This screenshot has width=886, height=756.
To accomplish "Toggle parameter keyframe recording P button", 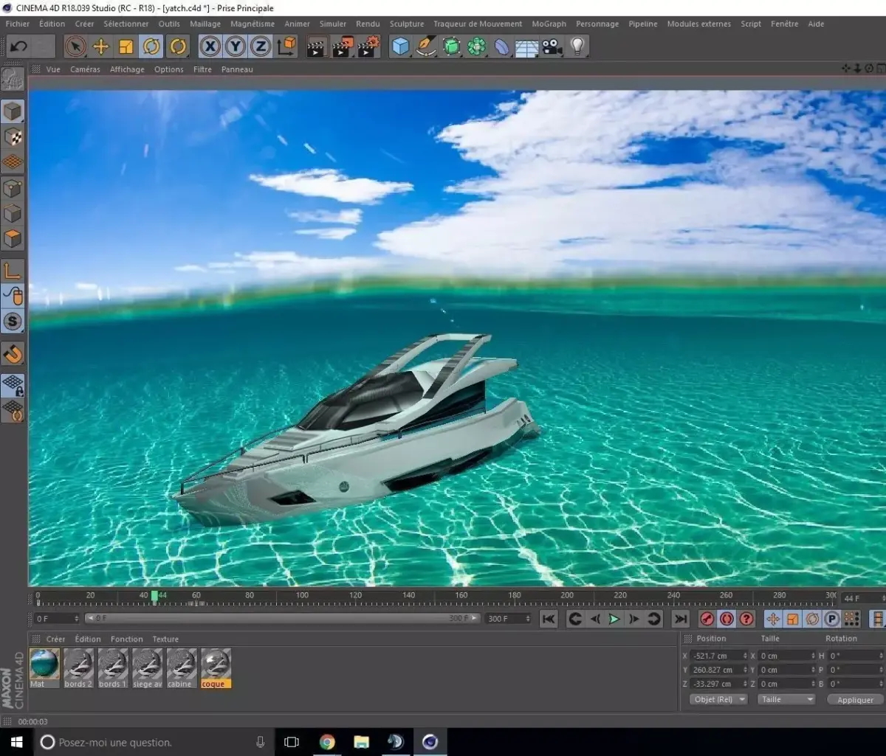I will (832, 619).
